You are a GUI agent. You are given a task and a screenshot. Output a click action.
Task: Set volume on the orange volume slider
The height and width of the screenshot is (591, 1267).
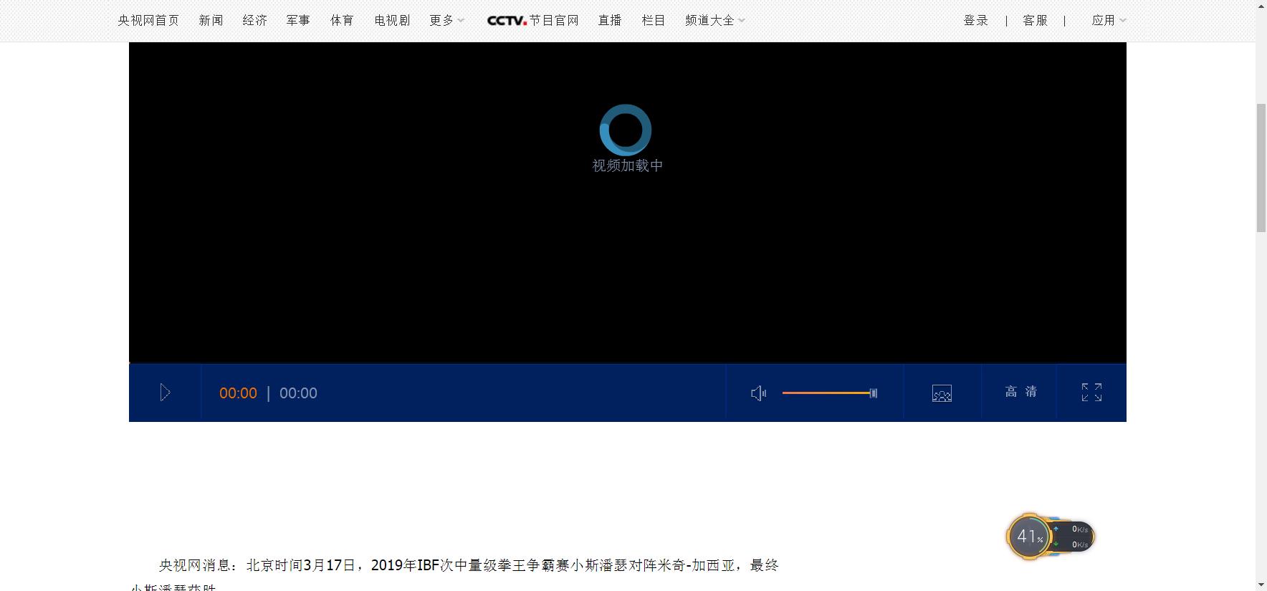[828, 393]
